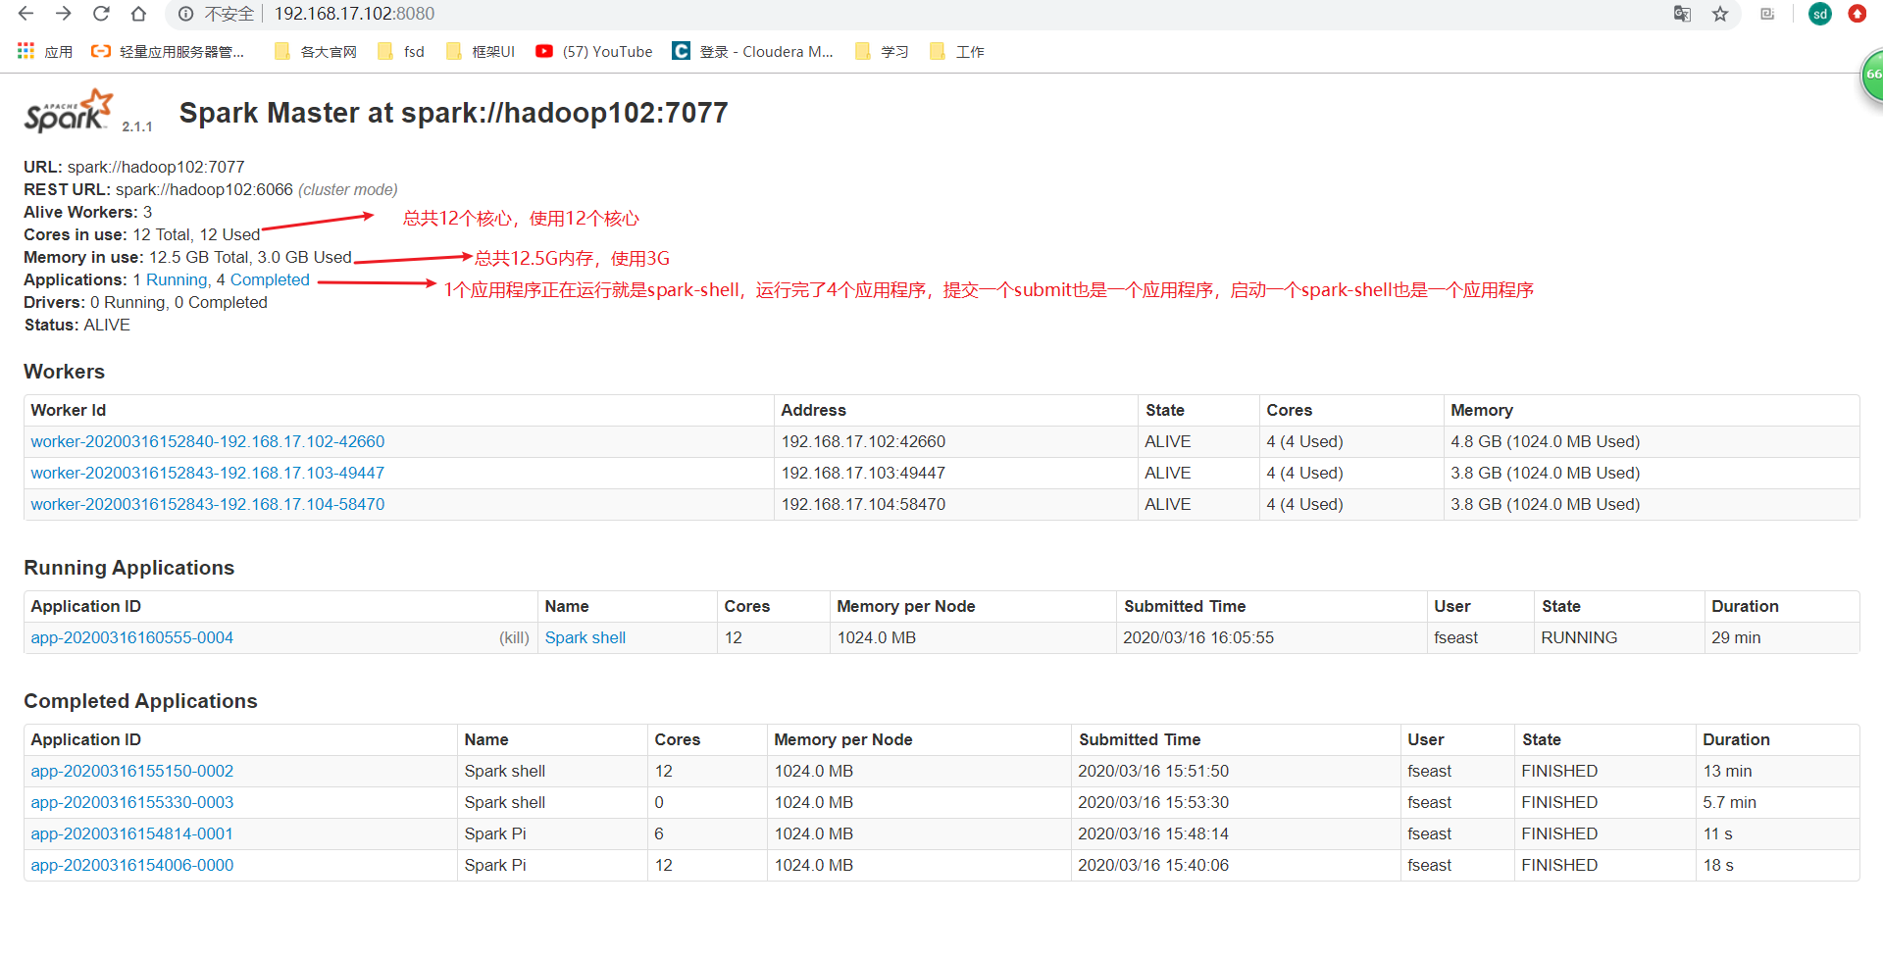Click the browser forward arrow
The width and height of the screenshot is (1883, 959).
point(64,14)
